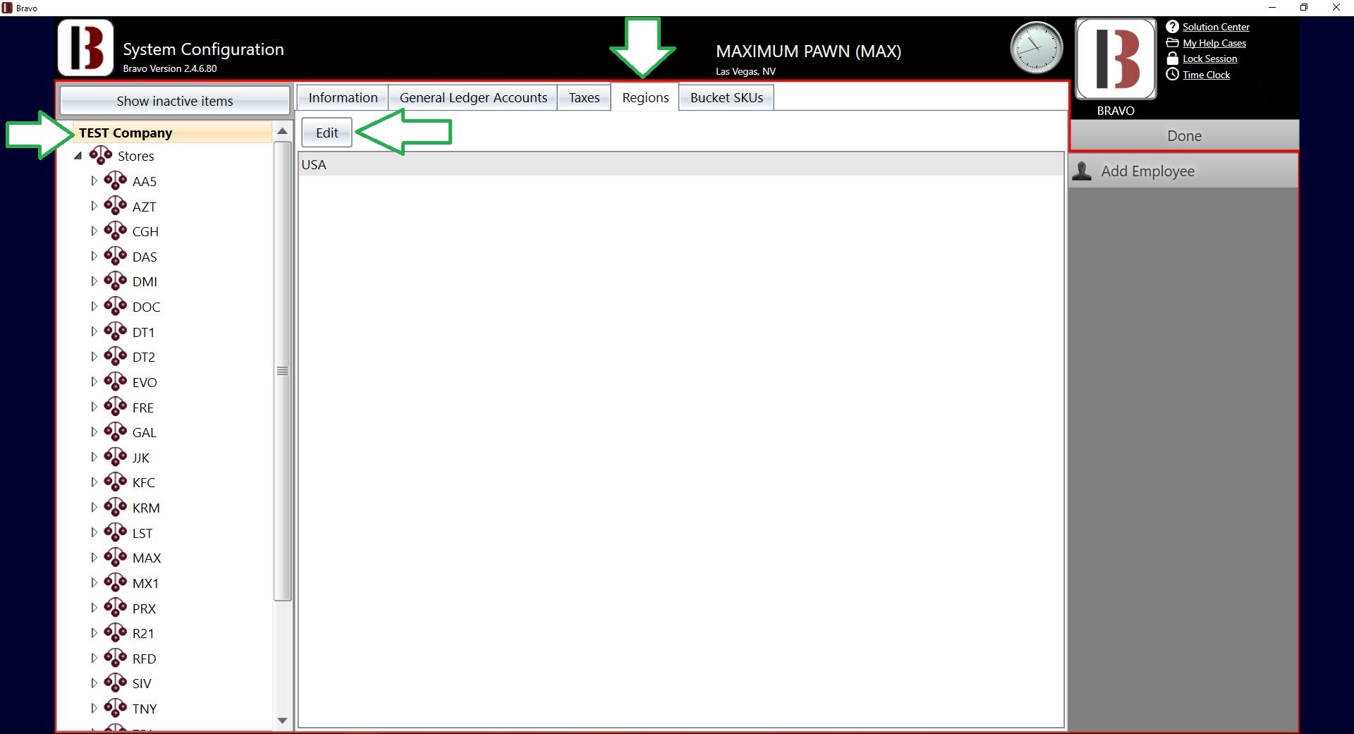Viewport: 1354px width, 734px height.
Task: Click the DOC store pawn icon
Action: tap(116, 306)
